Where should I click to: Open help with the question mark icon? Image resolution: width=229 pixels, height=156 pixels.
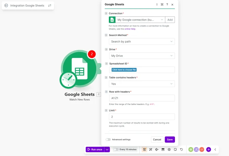pyautogui.click(x=167, y=4)
